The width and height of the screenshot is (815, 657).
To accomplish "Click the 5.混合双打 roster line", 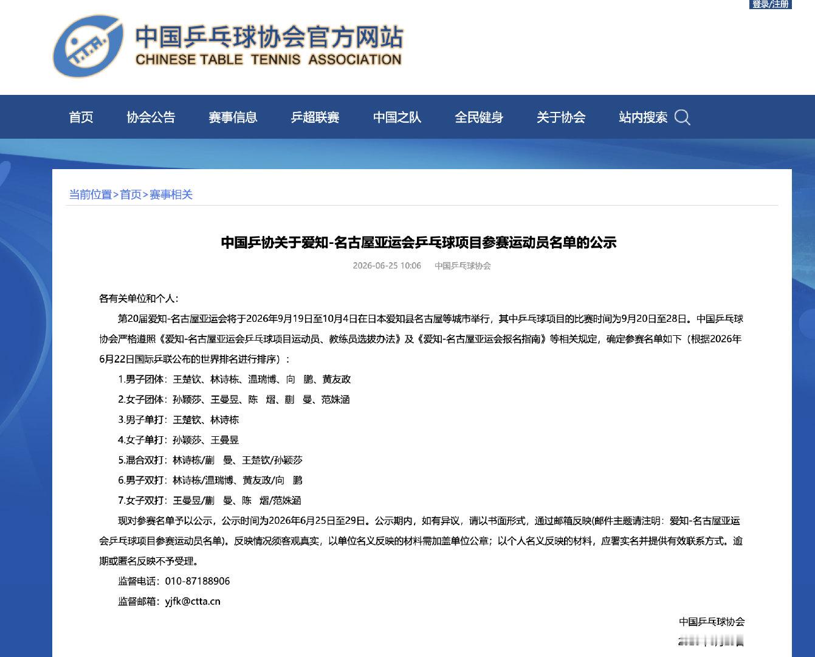I will coord(210,460).
